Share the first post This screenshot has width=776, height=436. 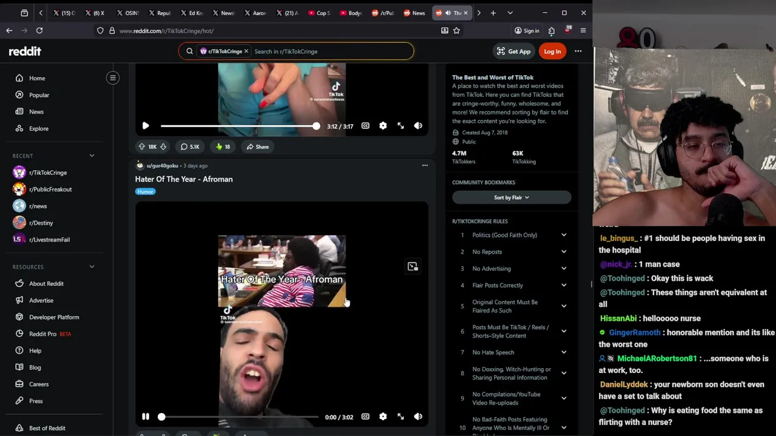[x=258, y=147]
